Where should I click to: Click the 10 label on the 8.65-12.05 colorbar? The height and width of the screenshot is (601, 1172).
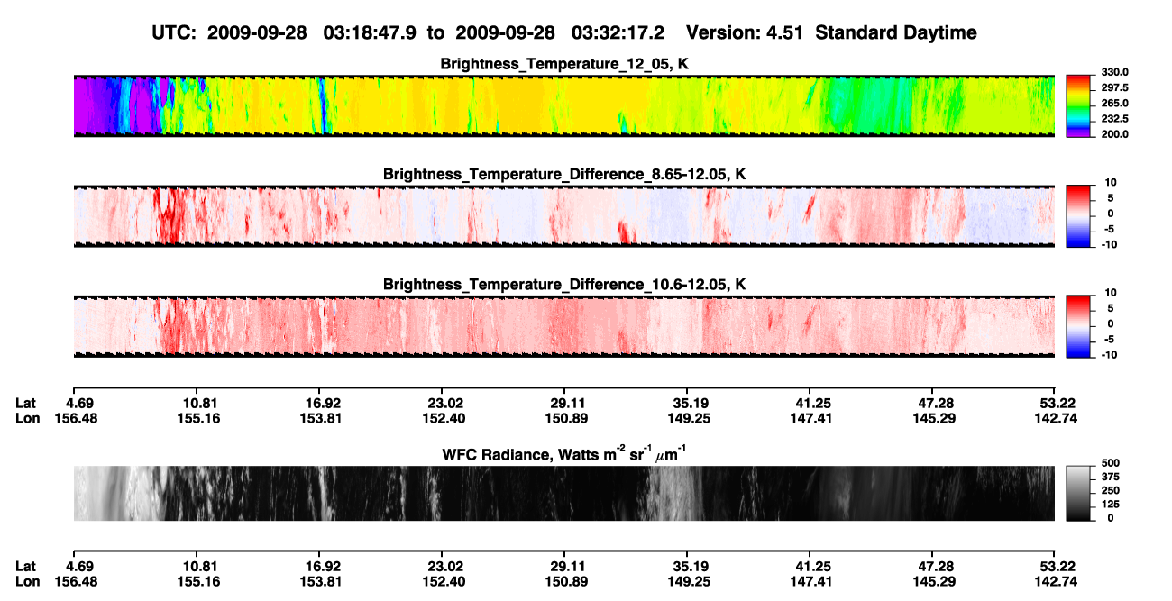1109,183
